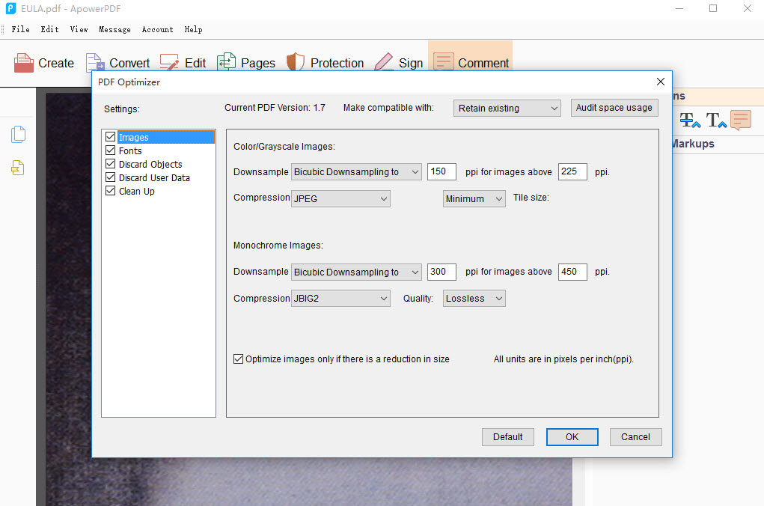Viewport: 764px width, 506px height.
Task: Click the ApowerPDF app logo icon
Action: click(10, 8)
